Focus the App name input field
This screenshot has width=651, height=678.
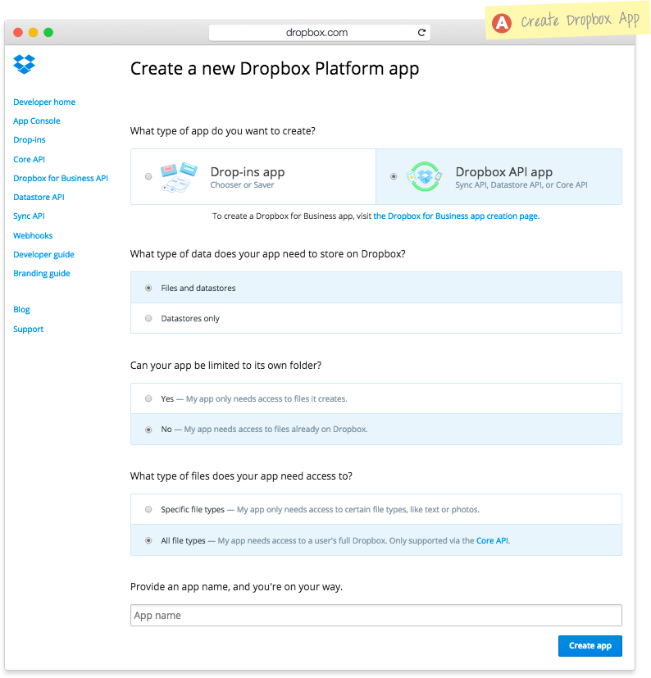376,616
